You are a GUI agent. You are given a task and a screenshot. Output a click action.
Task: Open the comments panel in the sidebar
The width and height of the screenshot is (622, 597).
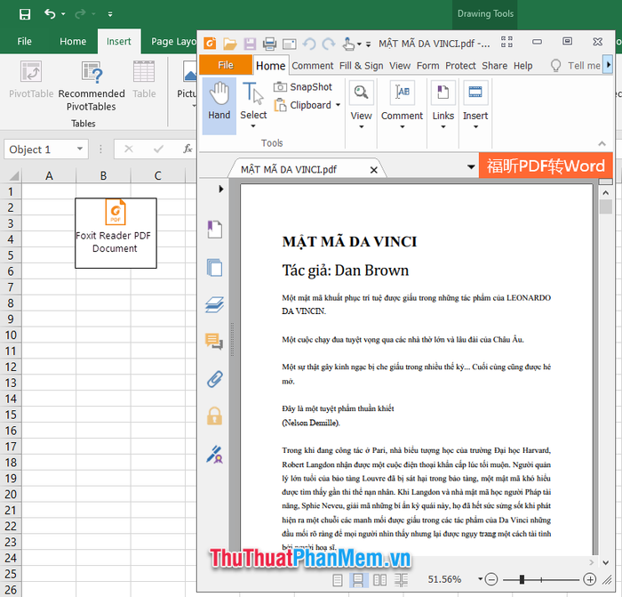[x=214, y=342]
